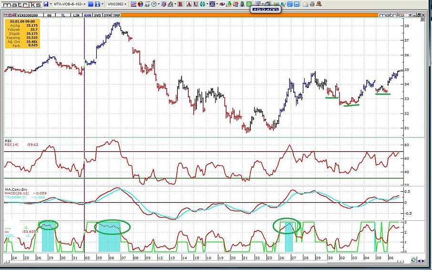Expand the VIX03002 symbol dropdown
The image size is (432, 270).
pyautogui.click(x=117, y=4)
